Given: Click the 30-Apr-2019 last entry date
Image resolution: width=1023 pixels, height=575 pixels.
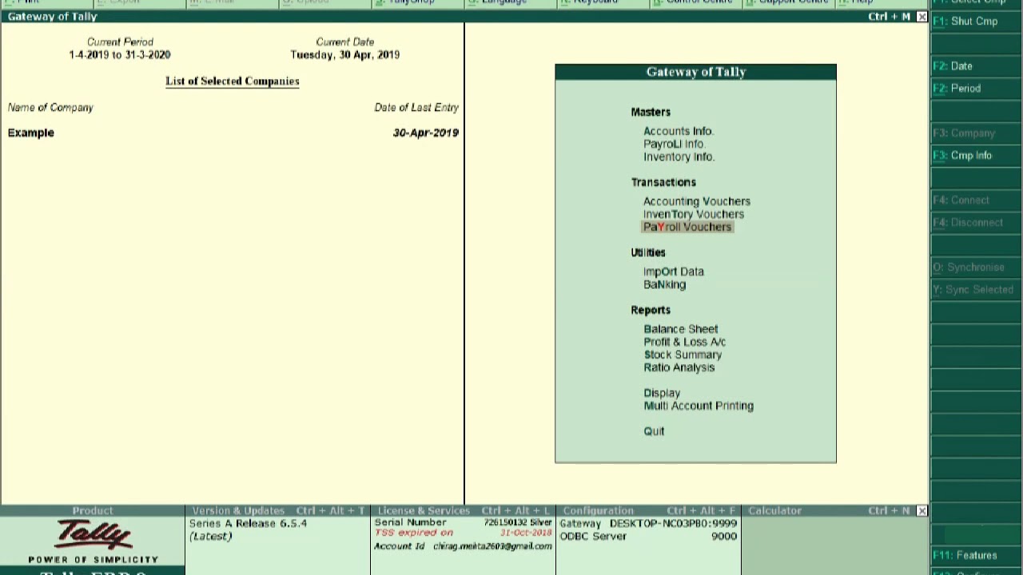Looking at the screenshot, I should click(x=425, y=133).
